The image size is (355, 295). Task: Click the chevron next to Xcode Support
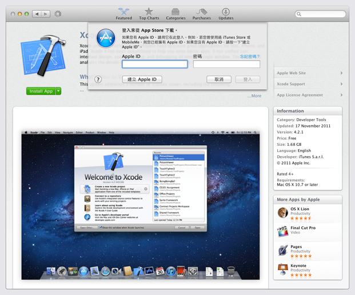pos(341,84)
